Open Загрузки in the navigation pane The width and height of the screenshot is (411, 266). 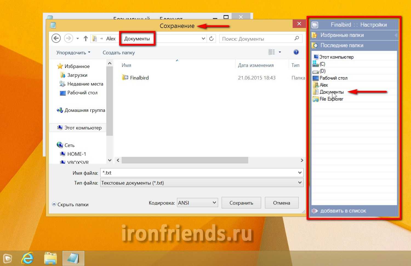(x=77, y=75)
